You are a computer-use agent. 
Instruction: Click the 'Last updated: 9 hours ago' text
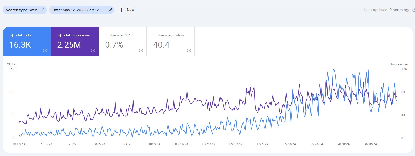pos(387,10)
